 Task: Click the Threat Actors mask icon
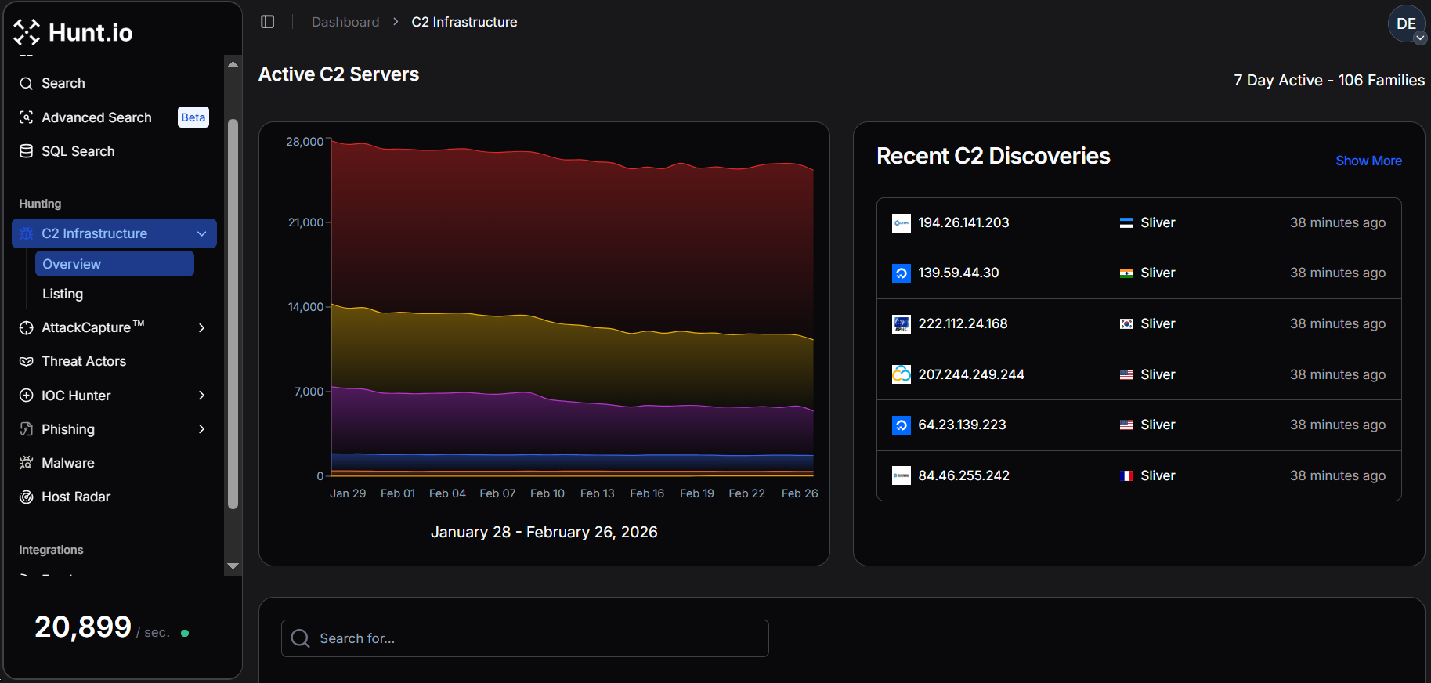click(26, 361)
